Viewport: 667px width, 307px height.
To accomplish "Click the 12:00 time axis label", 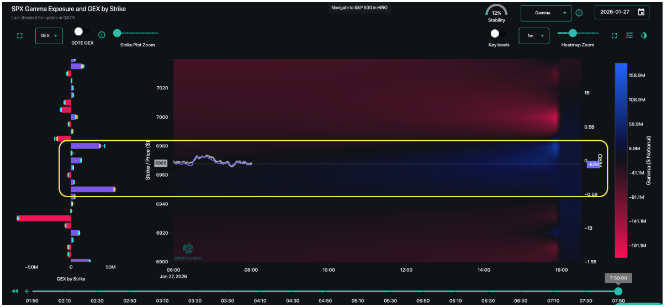I will pos(406,270).
